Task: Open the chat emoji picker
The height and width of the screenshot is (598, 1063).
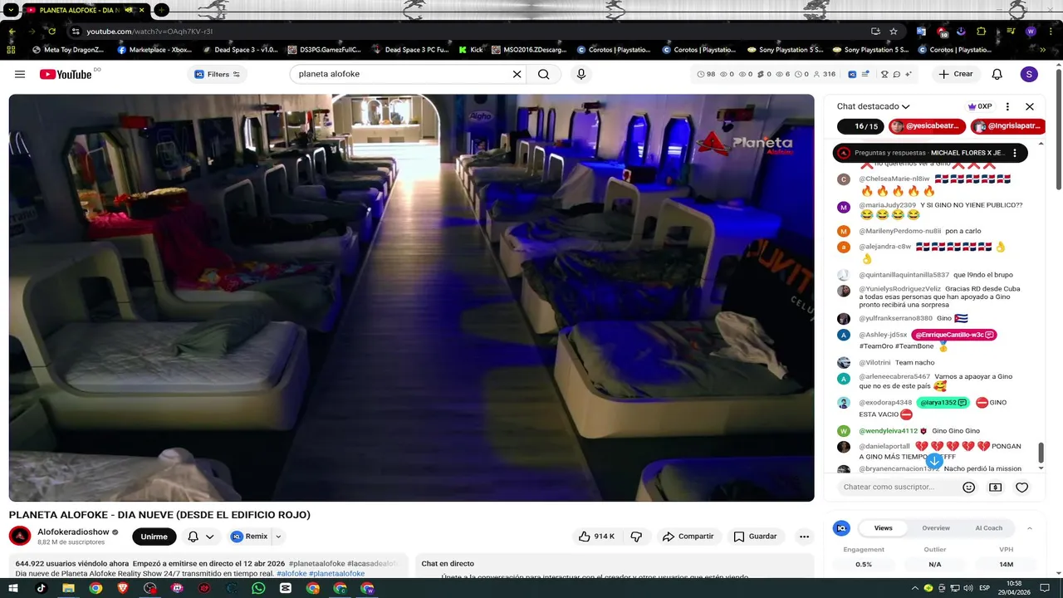Action: (x=968, y=488)
